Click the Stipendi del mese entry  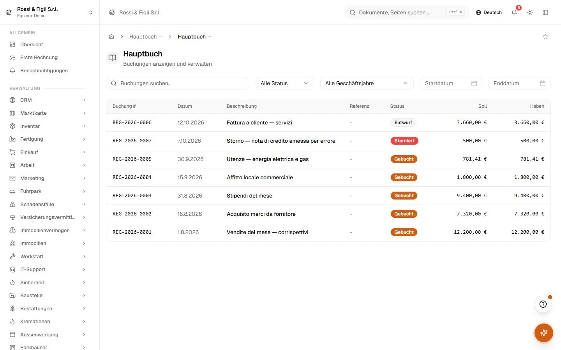249,196
